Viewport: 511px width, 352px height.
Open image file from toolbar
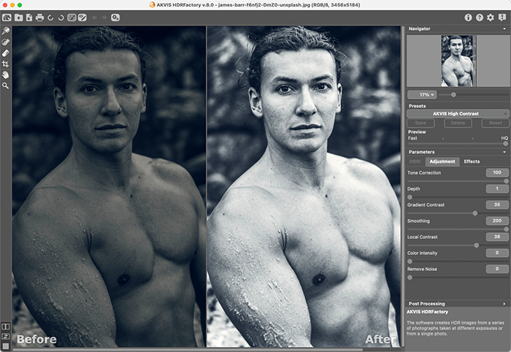click(18, 17)
